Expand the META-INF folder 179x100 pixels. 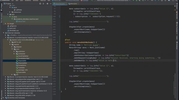(10, 42)
